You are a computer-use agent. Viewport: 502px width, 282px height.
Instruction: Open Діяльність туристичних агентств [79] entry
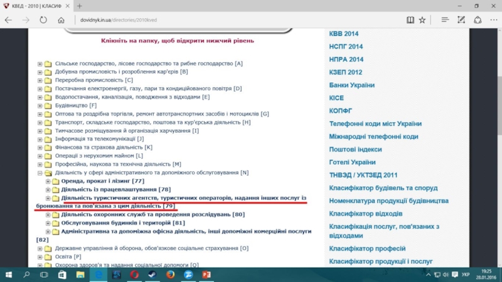[171, 202]
